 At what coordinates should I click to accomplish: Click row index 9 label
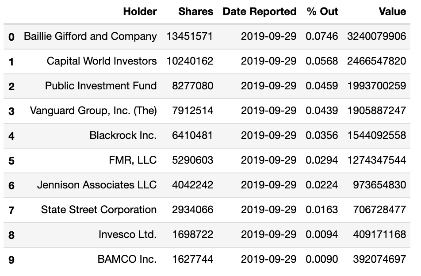[x=11, y=260]
